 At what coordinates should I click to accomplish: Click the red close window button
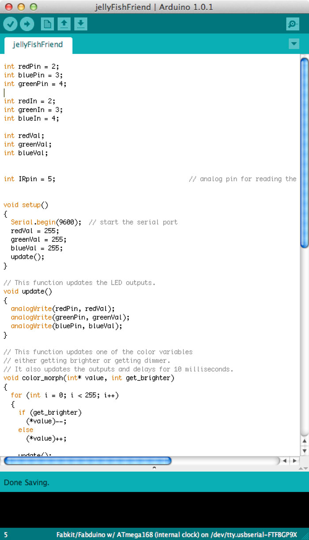(x=8, y=7)
